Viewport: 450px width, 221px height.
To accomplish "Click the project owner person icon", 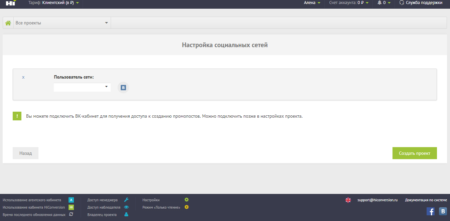I will pyautogui.click(x=126, y=215).
